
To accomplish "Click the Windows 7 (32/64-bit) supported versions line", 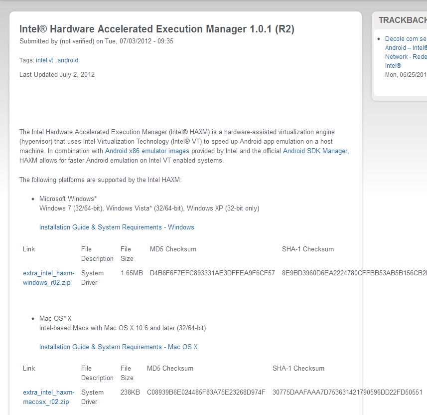I will [149, 208].
